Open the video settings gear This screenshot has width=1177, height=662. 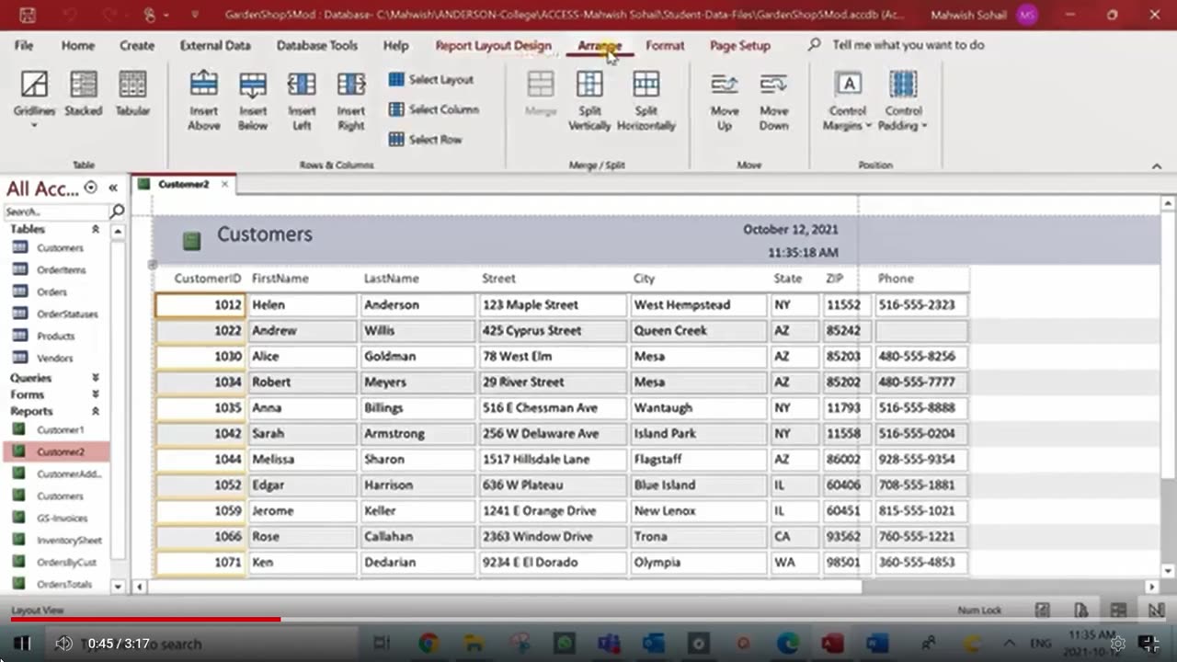pos(1117,644)
